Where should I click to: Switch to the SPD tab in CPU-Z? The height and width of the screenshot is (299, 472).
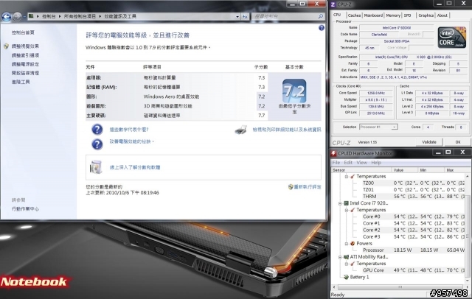[407, 15]
